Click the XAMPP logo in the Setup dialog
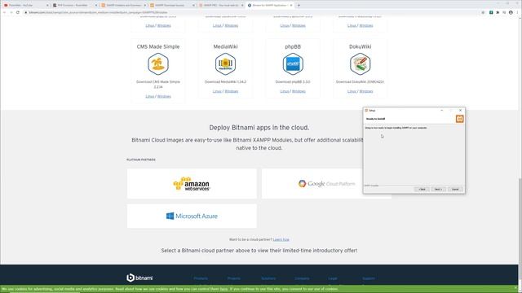522x293 pixels. coord(459,119)
